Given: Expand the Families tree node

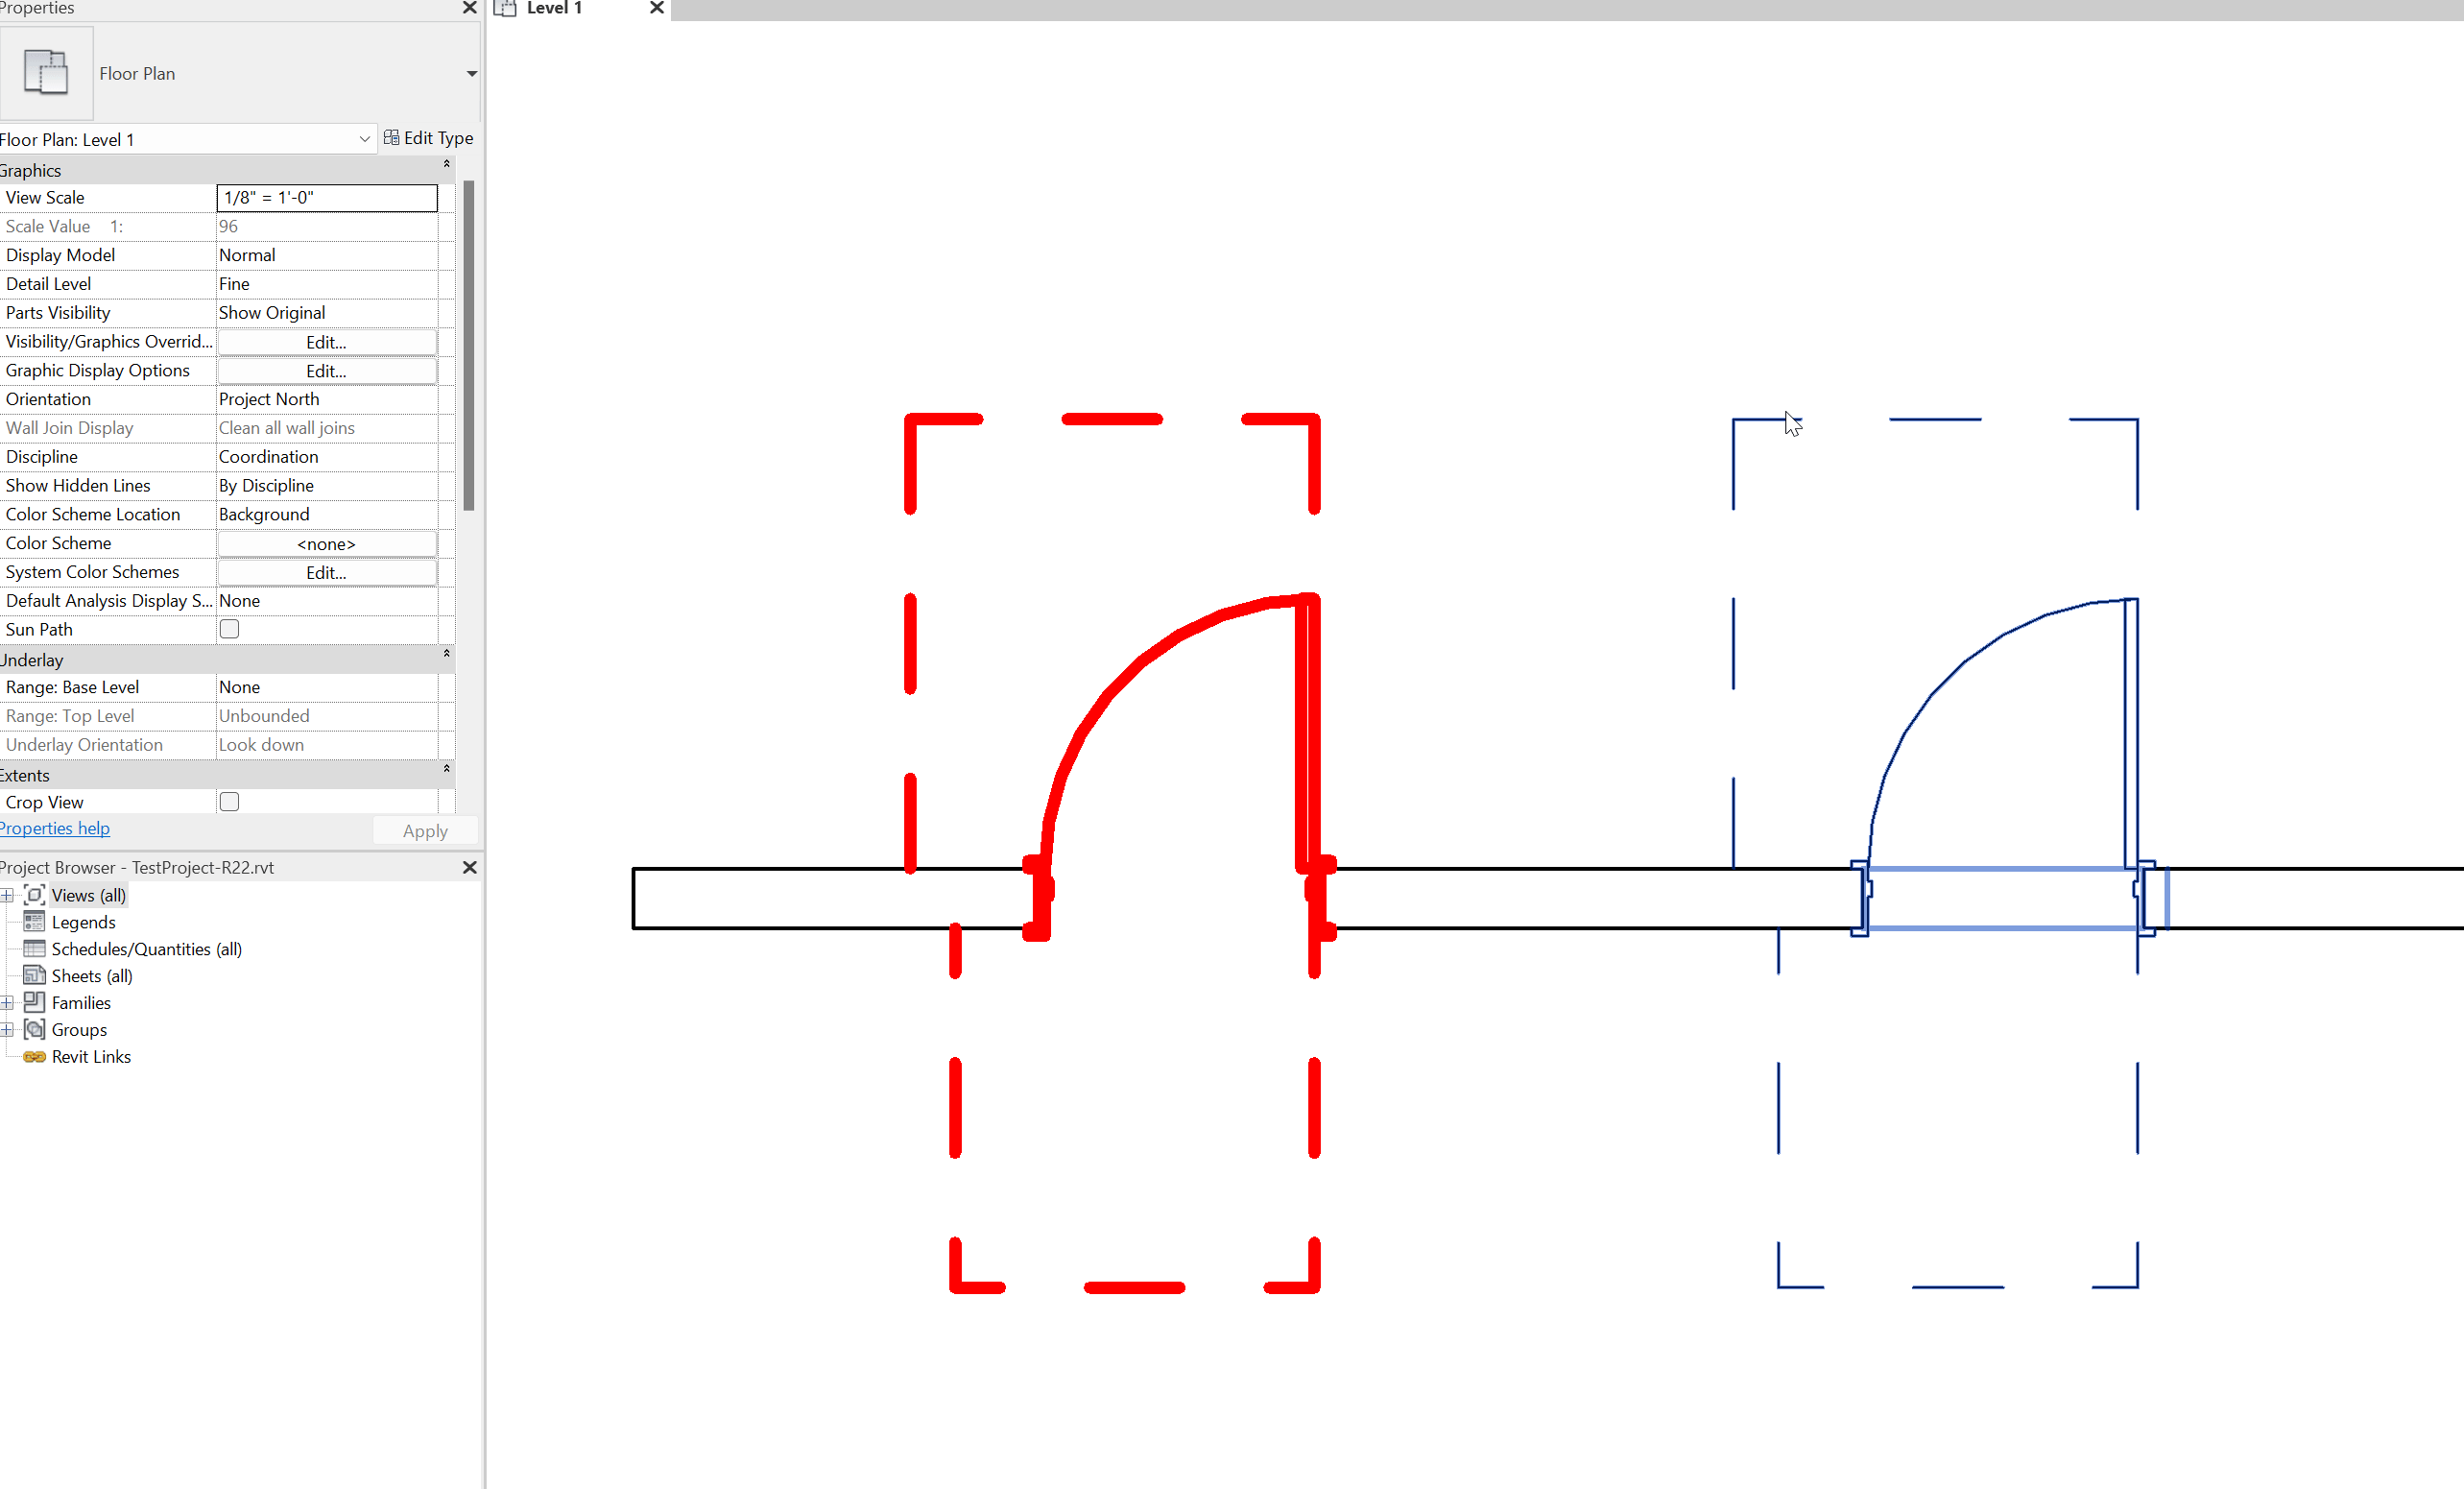Looking at the screenshot, I should (9, 1002).
